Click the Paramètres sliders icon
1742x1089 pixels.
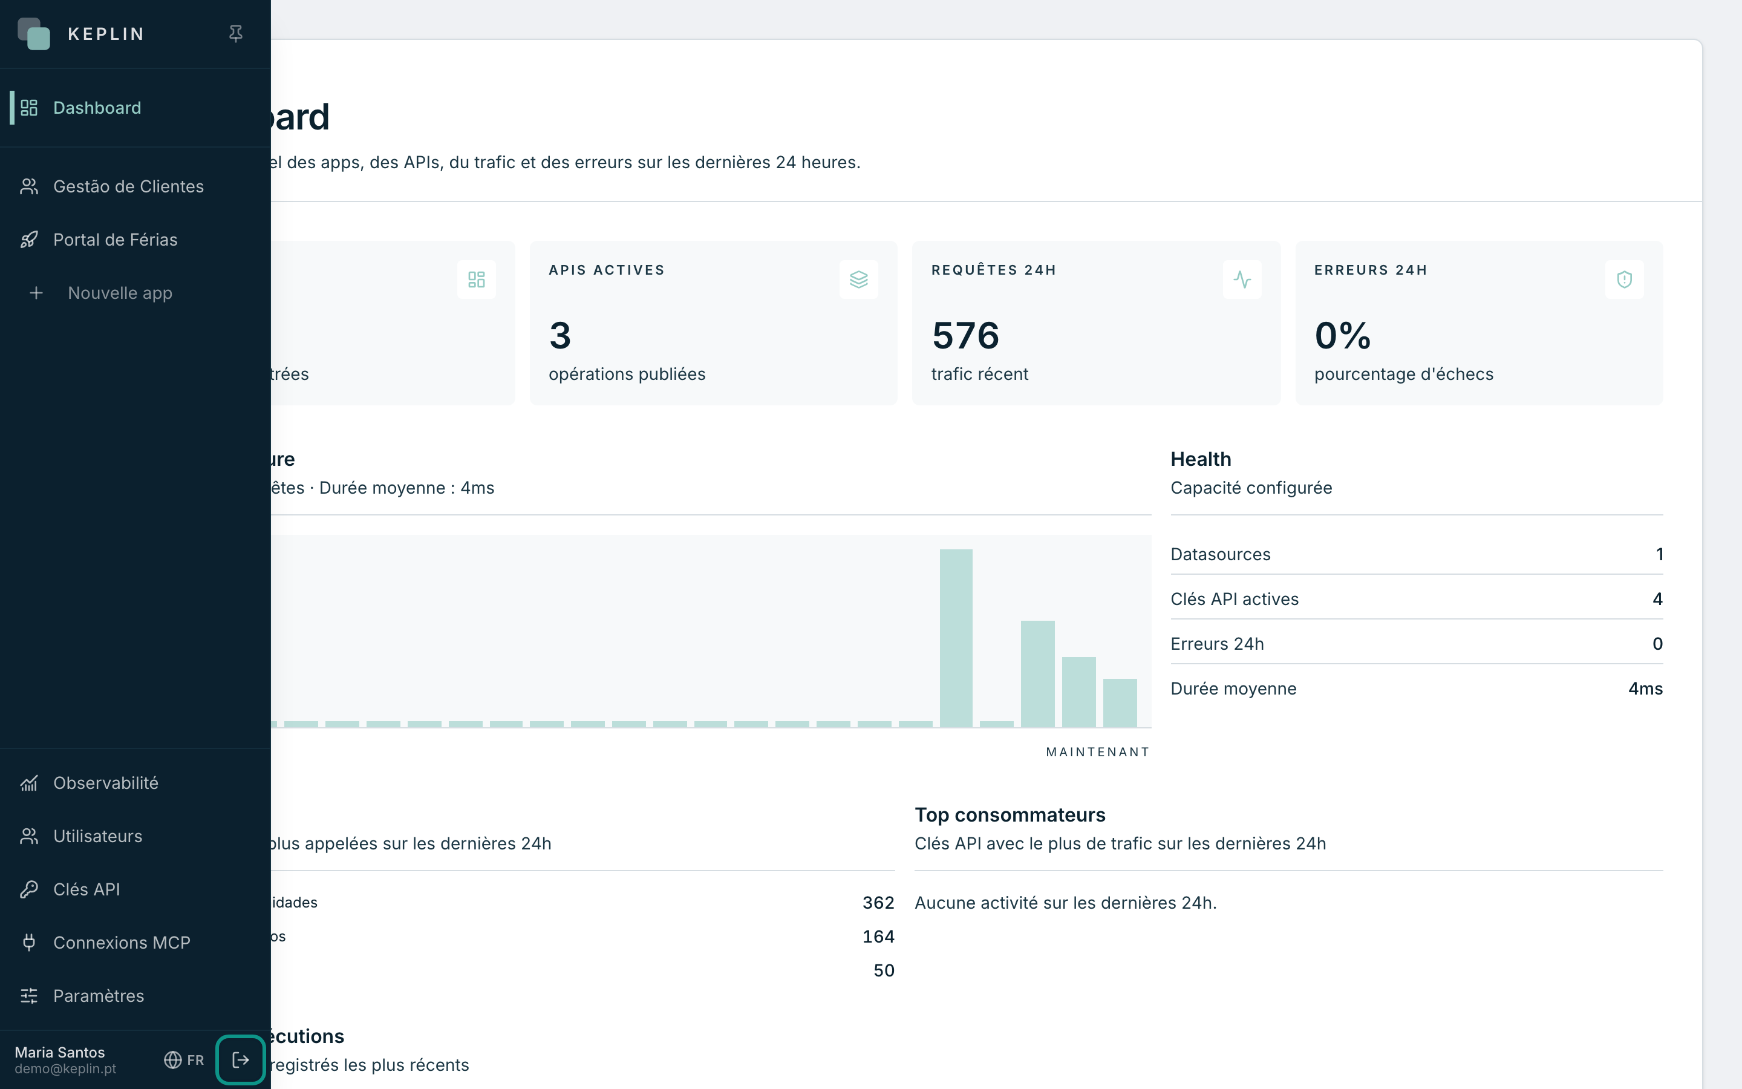(29, 996)
